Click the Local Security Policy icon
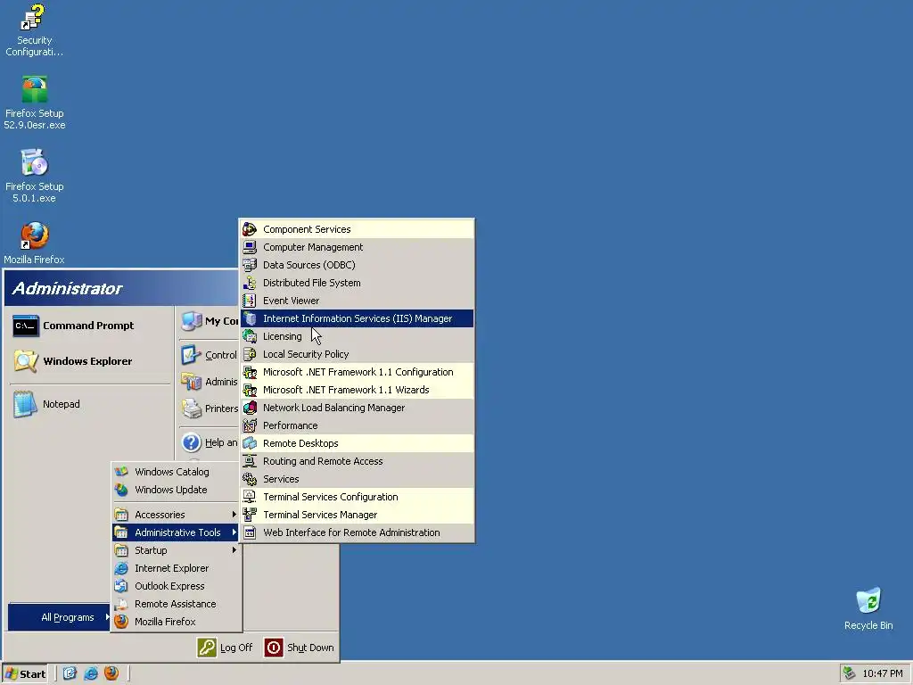The height and width of the screenshot is (685, 913). point(250,354)
